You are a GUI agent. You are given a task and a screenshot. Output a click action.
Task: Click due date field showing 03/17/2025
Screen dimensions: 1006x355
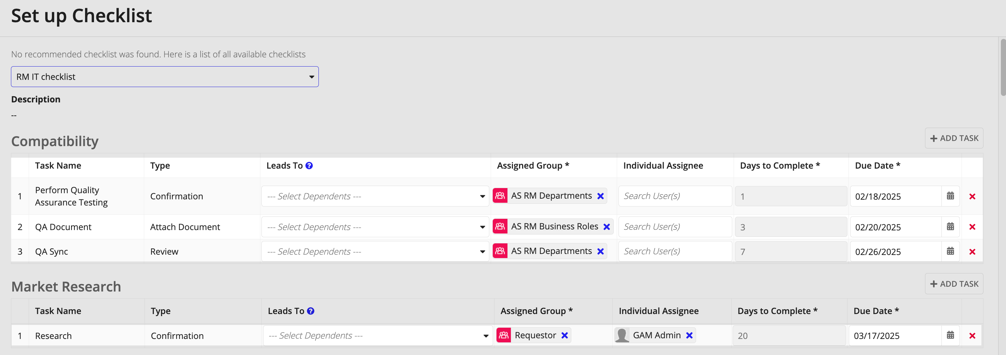tap(895, 336)
